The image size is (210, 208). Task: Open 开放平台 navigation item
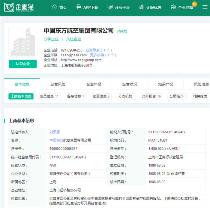(x=122, y=8)
